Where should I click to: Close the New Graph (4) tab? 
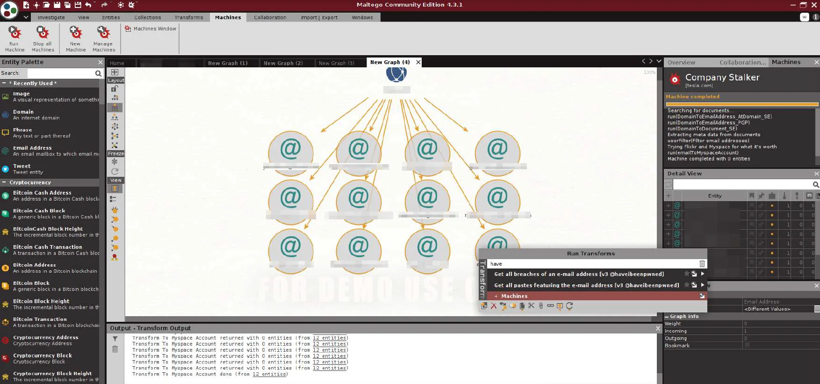coord(418,62)
